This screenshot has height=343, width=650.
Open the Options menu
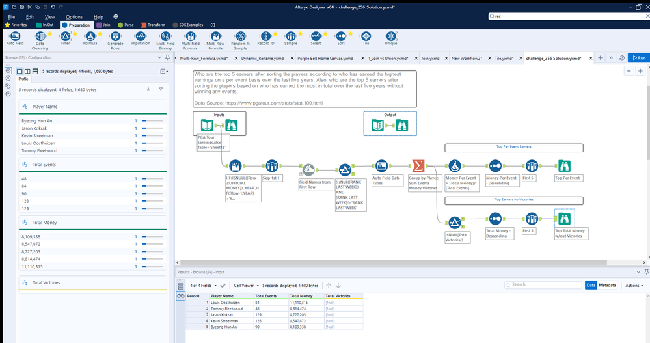point(74,16)
